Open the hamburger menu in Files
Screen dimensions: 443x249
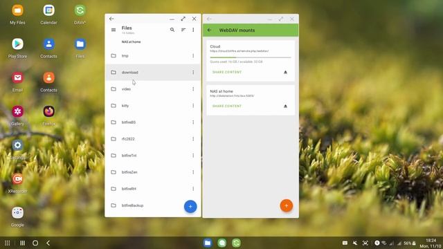coord(114,30)
